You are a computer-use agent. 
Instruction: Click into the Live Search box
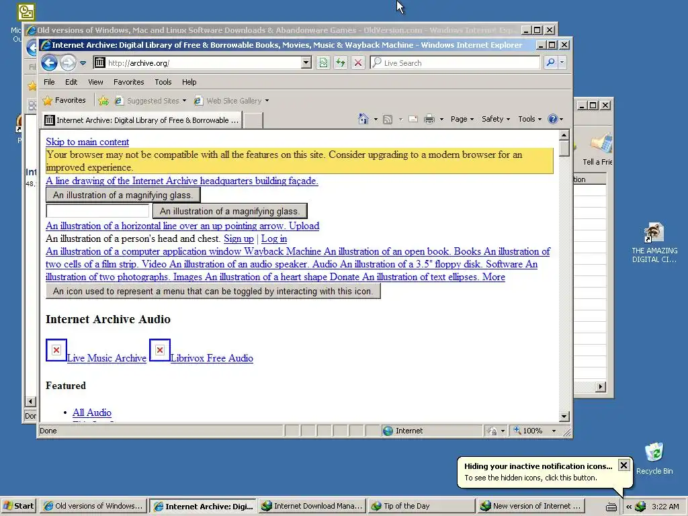point(455,62)
